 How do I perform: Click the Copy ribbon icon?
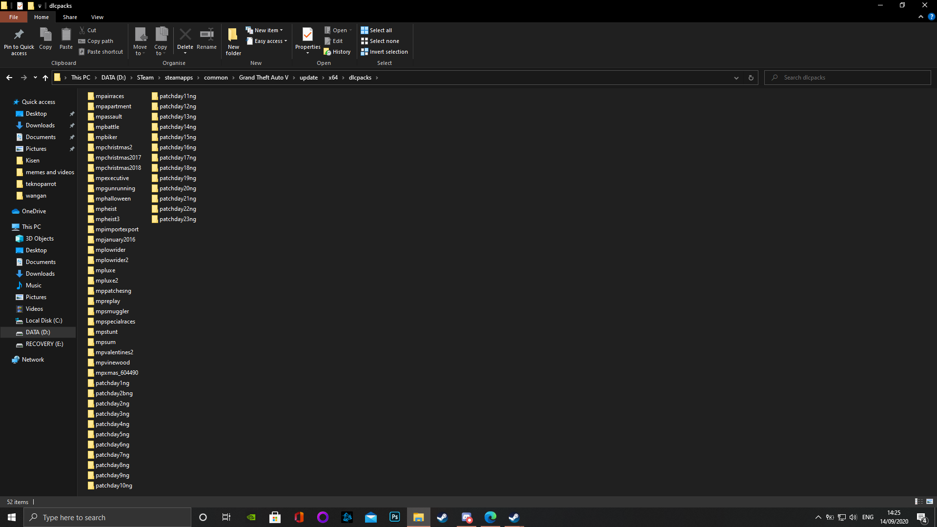45,39
